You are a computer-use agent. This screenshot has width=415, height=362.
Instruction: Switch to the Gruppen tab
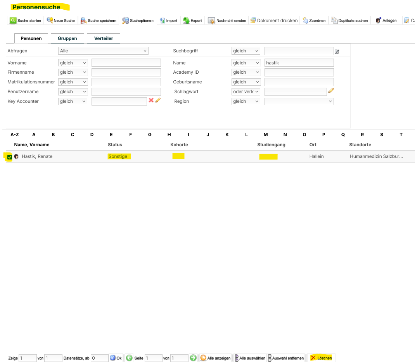coord(67,38)
